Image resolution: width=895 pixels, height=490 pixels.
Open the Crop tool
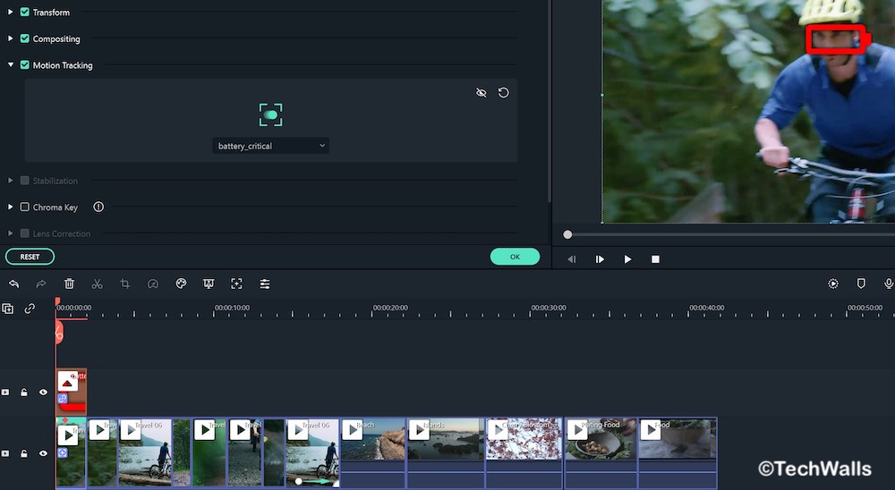coord(125,283)
